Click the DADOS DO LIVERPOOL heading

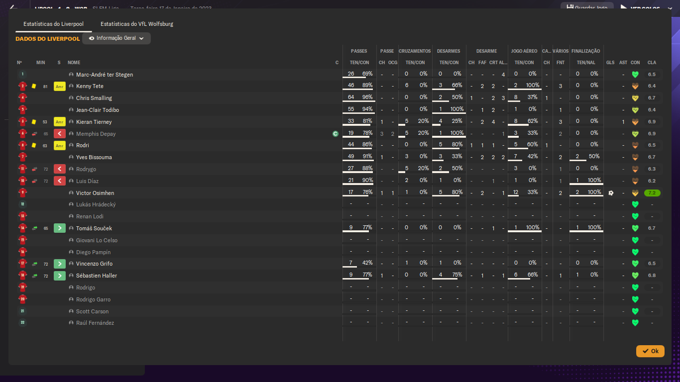(47, 39)
